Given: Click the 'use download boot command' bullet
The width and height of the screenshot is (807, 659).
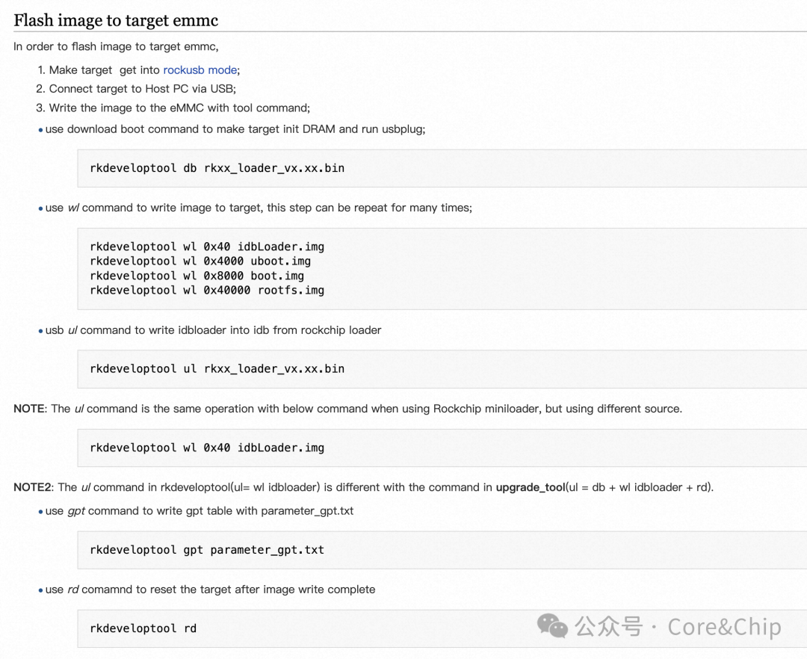Looking at the screenshot, I should [x=235, y=129].
